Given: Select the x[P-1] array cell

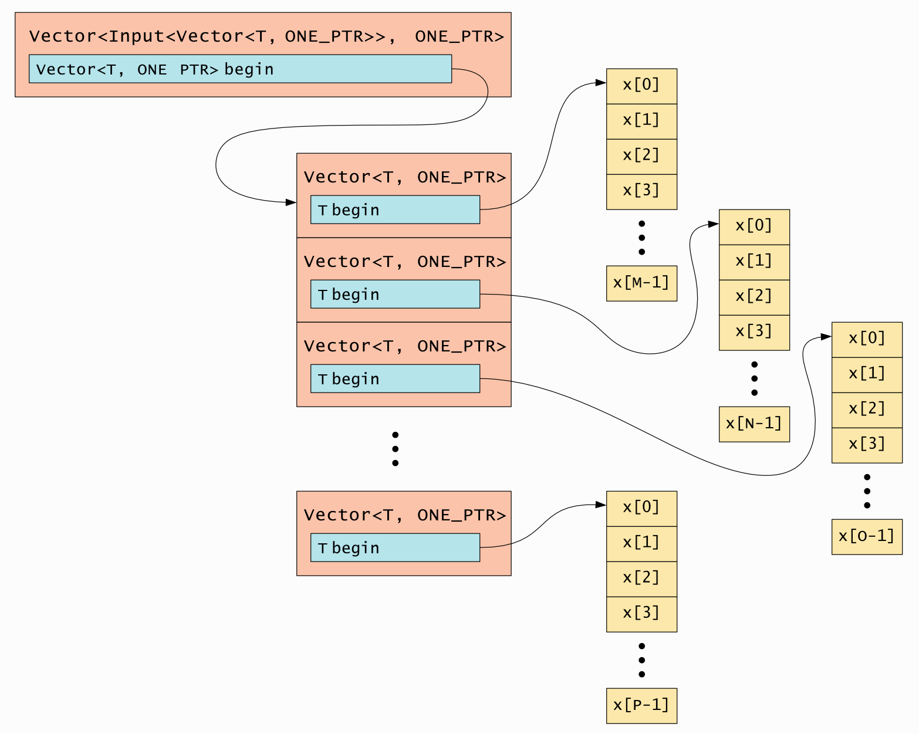Looking at the screenshot, I should [641, 706].
